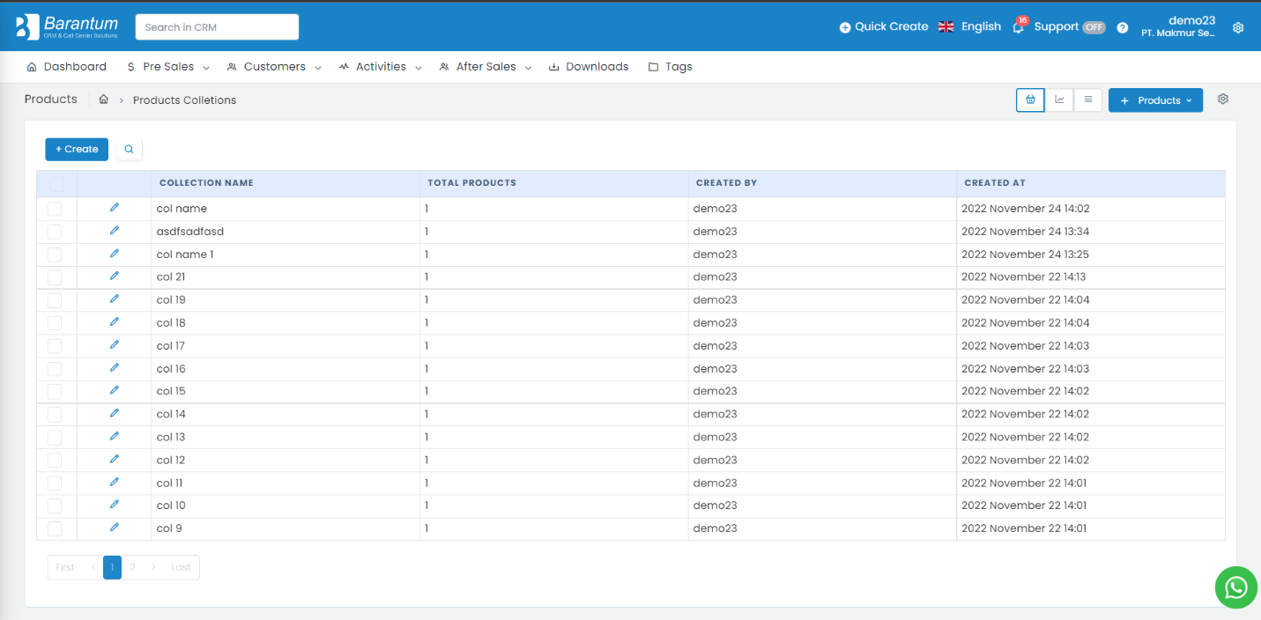Image resolution: width=1261 pixels, height=620 pixels.
Task: Jump to the Last page
Action: [x=182, y=567]
